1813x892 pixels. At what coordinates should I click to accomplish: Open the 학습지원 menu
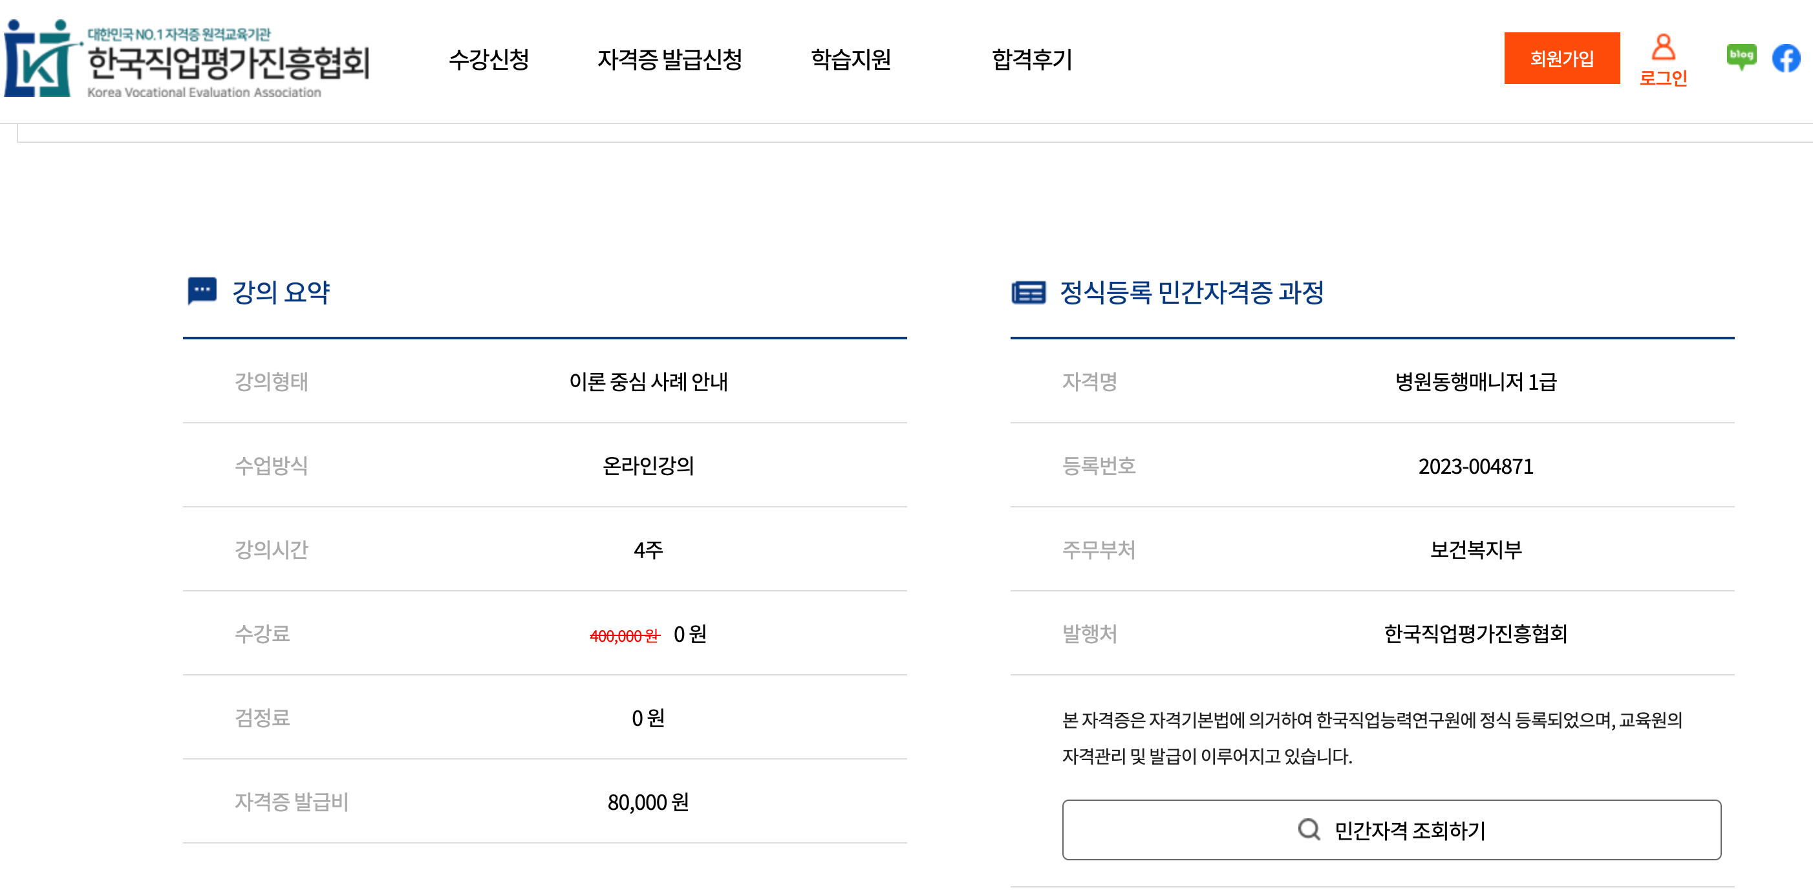(x=852, y=60)
